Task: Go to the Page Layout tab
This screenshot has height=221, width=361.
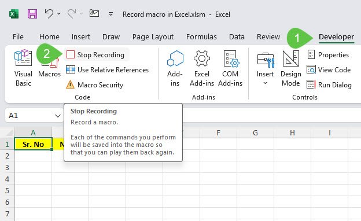Action: point(153,37)
